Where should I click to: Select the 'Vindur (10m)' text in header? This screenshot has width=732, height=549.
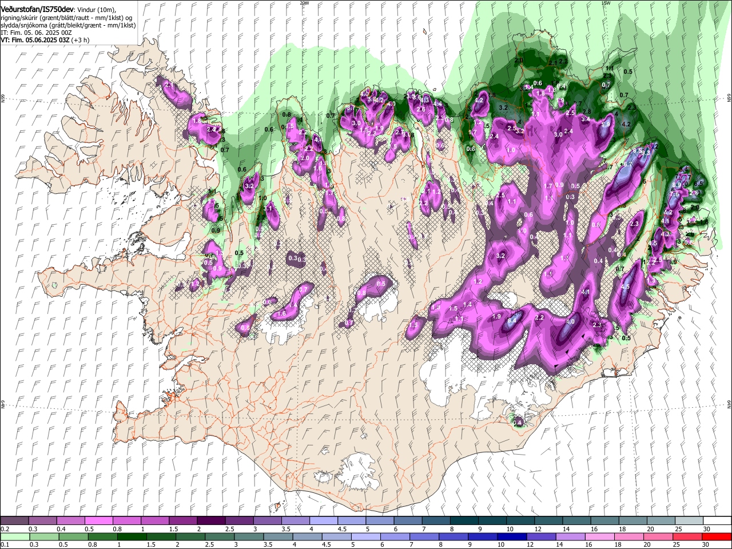pyautogui.click(x=96, y=10)
